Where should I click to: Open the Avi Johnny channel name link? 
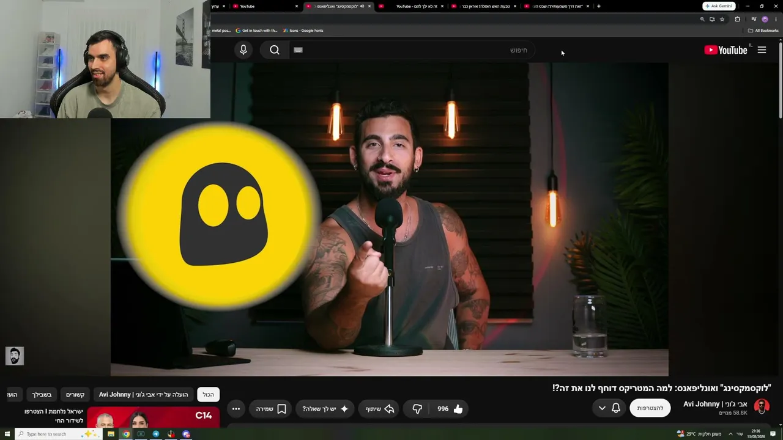point(715,404)
